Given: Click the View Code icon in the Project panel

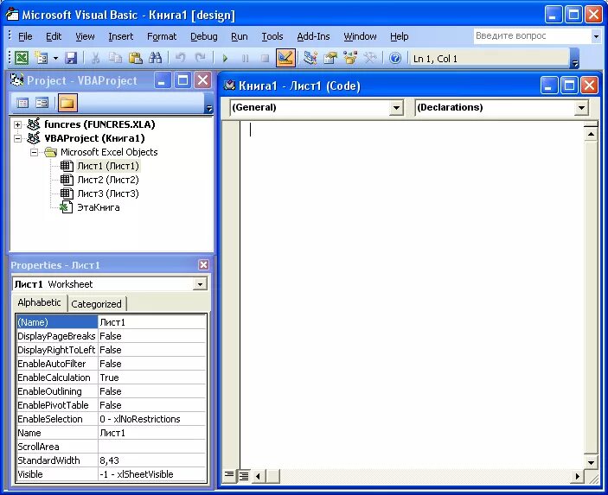Looking at the screenshot, I should coord(22,103).
